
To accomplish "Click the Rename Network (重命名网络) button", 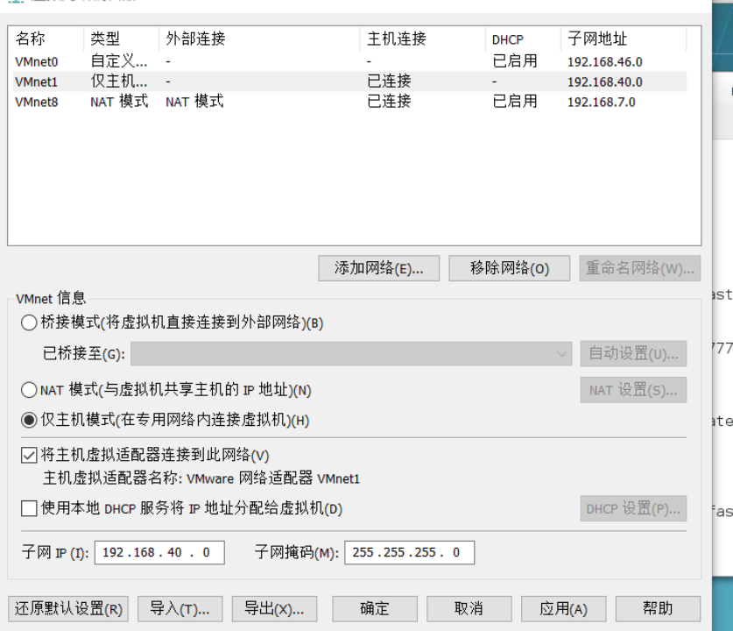I will click(639, 268).
